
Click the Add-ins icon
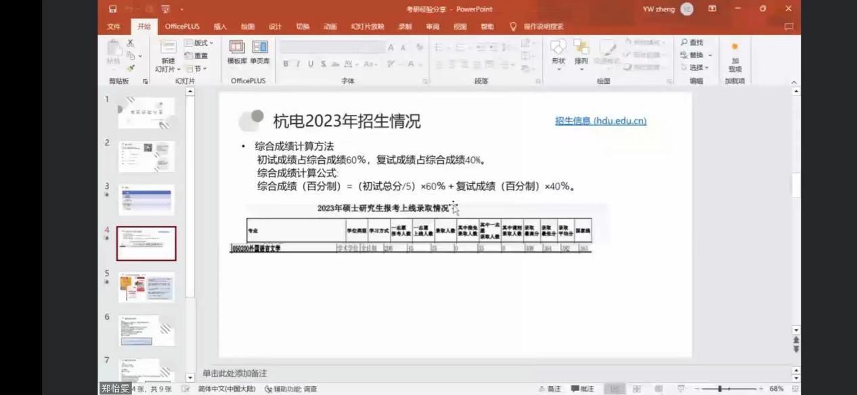pos(734,47)
